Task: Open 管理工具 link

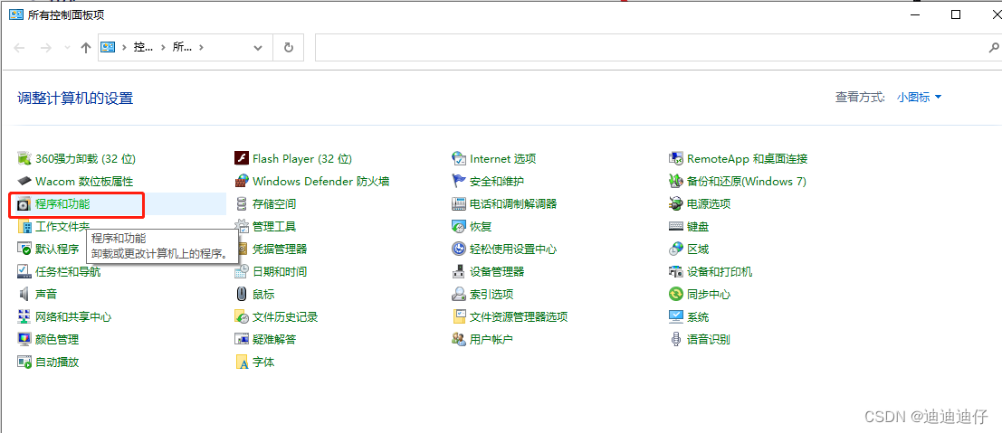Action: (274, 227)
